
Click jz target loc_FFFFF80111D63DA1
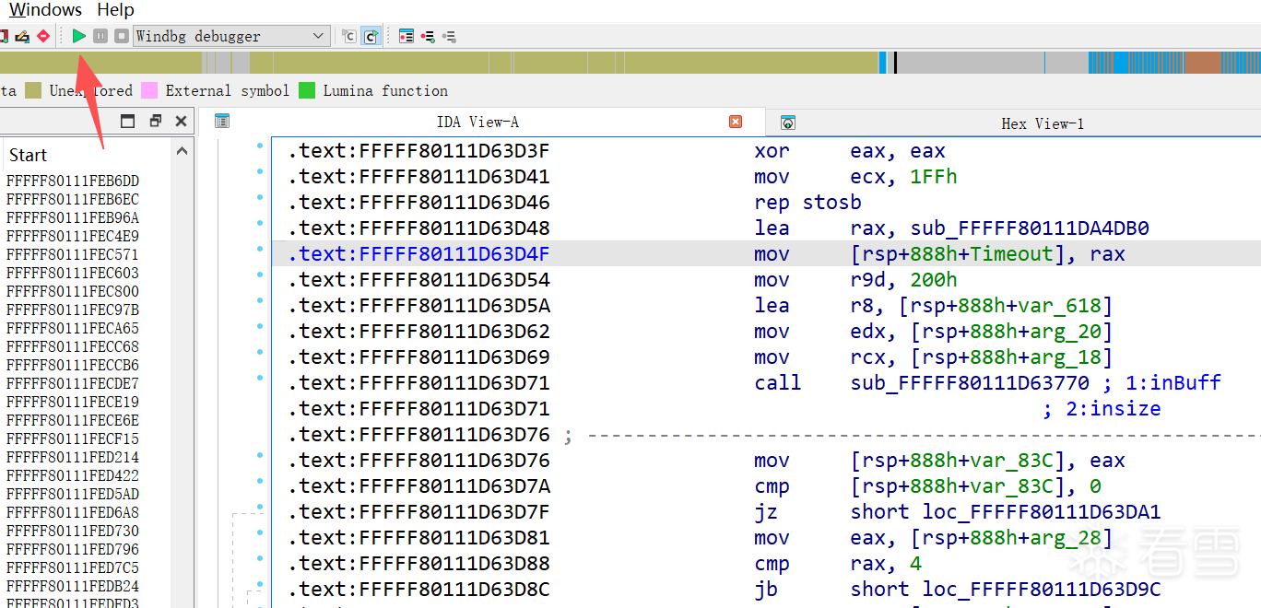1042,512
